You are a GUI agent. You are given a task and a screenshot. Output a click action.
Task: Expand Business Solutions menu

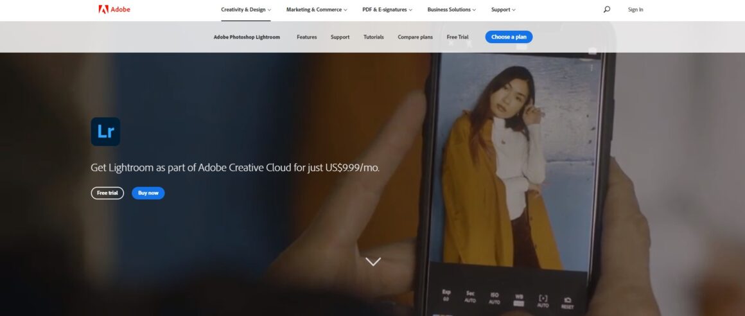(x=451, y=10)
